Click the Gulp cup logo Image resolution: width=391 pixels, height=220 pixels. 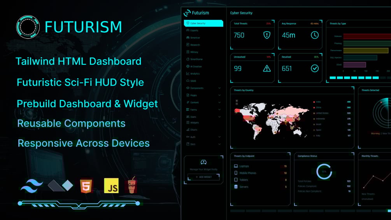coord(132,185)
